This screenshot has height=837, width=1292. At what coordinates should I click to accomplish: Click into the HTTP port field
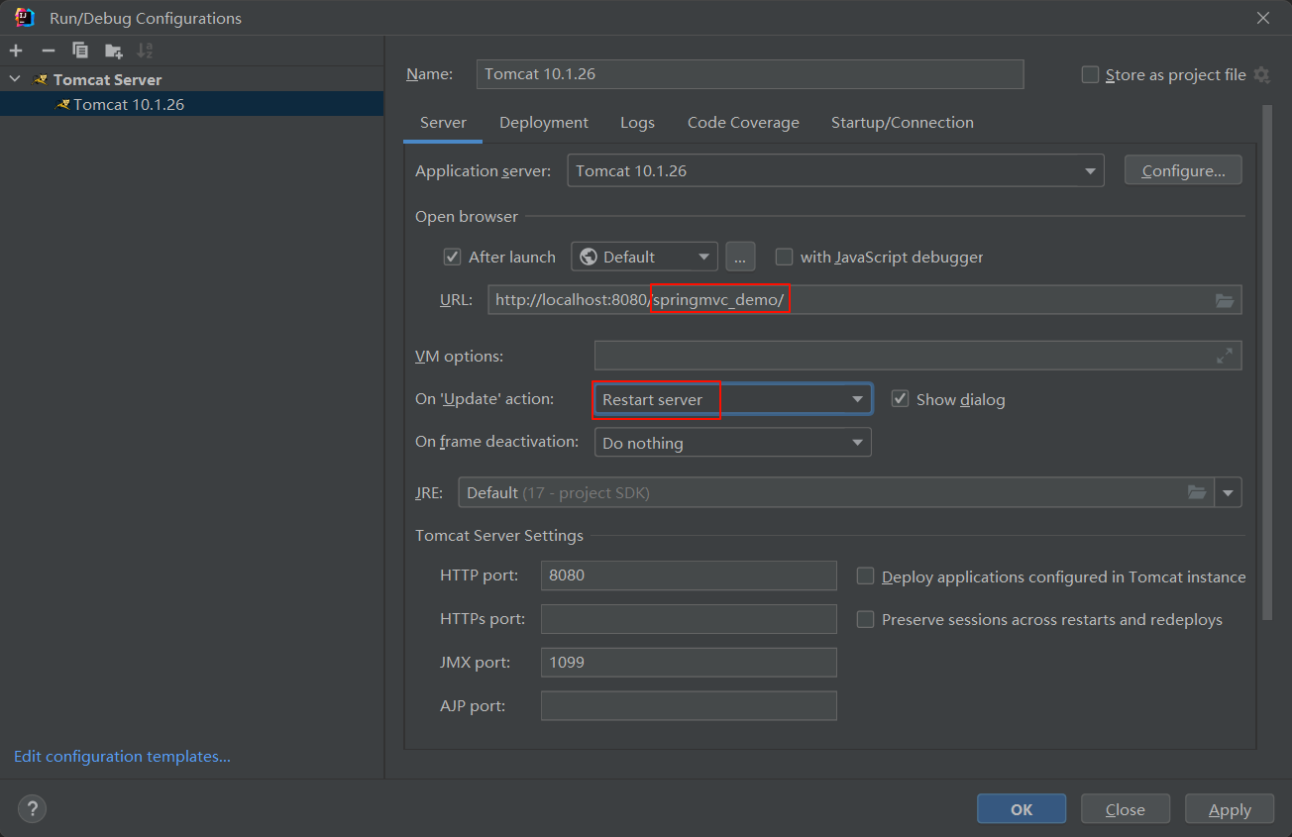(x=689, y=575)
